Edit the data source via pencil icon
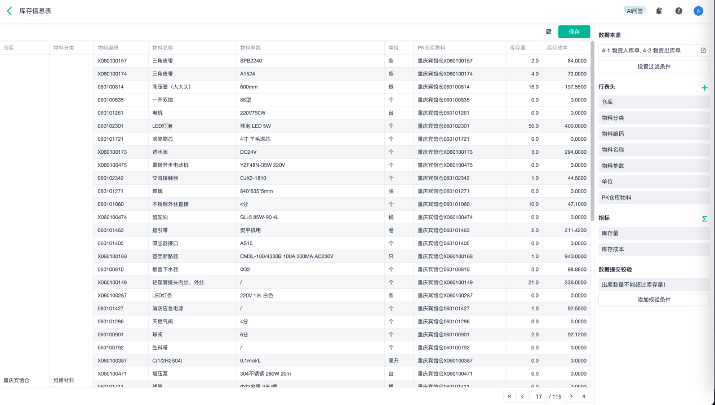715x405 pixels. (x=703, y=51)
